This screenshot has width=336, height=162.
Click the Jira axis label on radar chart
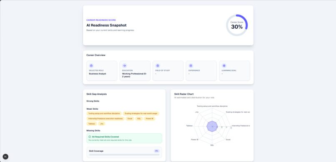click(x=197, y=112)
